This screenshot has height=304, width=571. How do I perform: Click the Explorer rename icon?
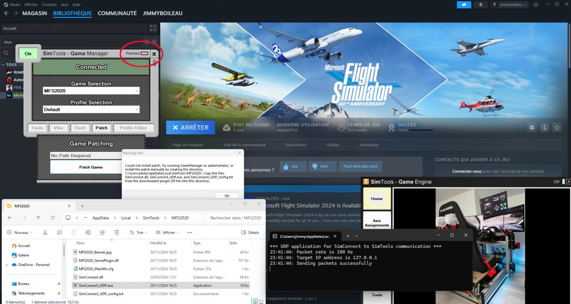tap(88, 232)
